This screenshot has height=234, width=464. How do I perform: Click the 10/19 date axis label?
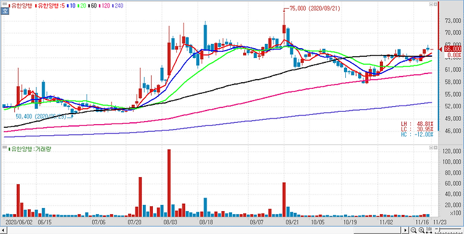350,222
